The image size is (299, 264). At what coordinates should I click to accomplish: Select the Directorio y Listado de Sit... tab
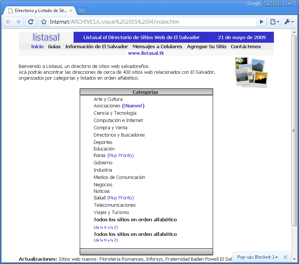39,11
